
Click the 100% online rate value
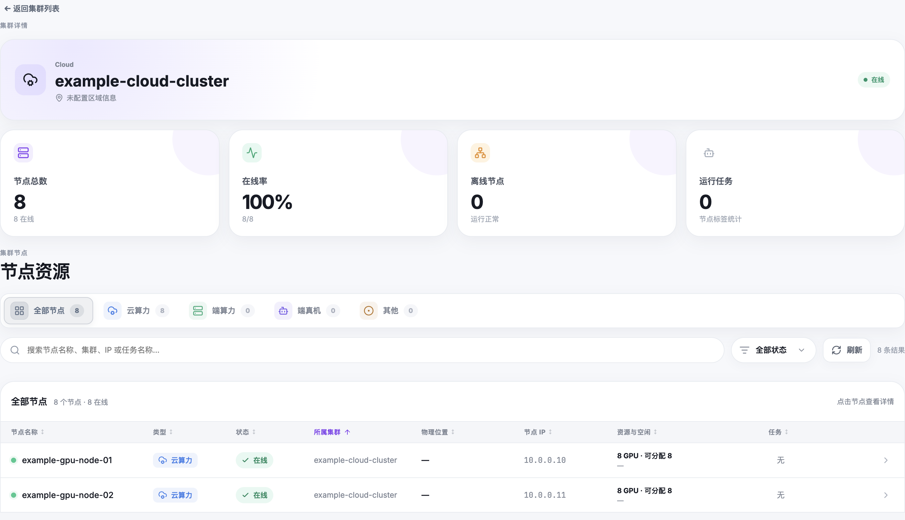tap(267, 202)
